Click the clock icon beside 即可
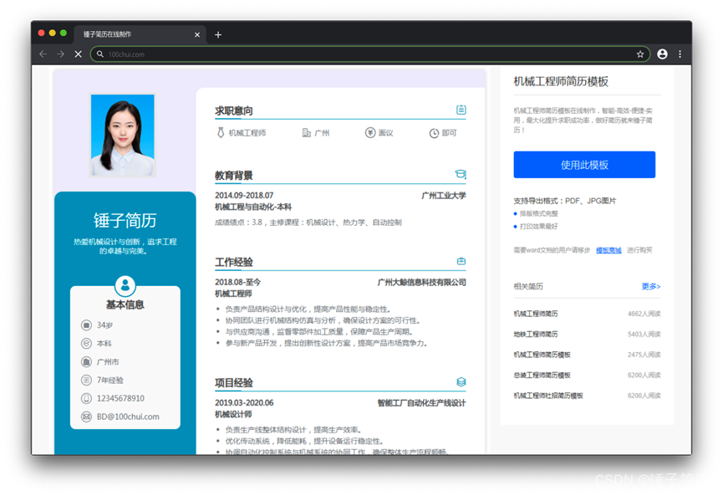The width and height of the screenshot is (723, 496). coord(434,133)
